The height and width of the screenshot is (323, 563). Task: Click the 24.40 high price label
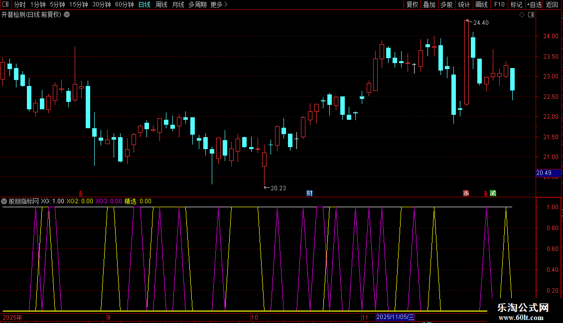pyautogui.click(x=481, y=23)
